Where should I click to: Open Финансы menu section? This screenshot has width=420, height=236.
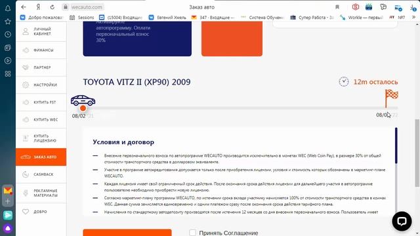pyautogui.click(x=41, y=50)
